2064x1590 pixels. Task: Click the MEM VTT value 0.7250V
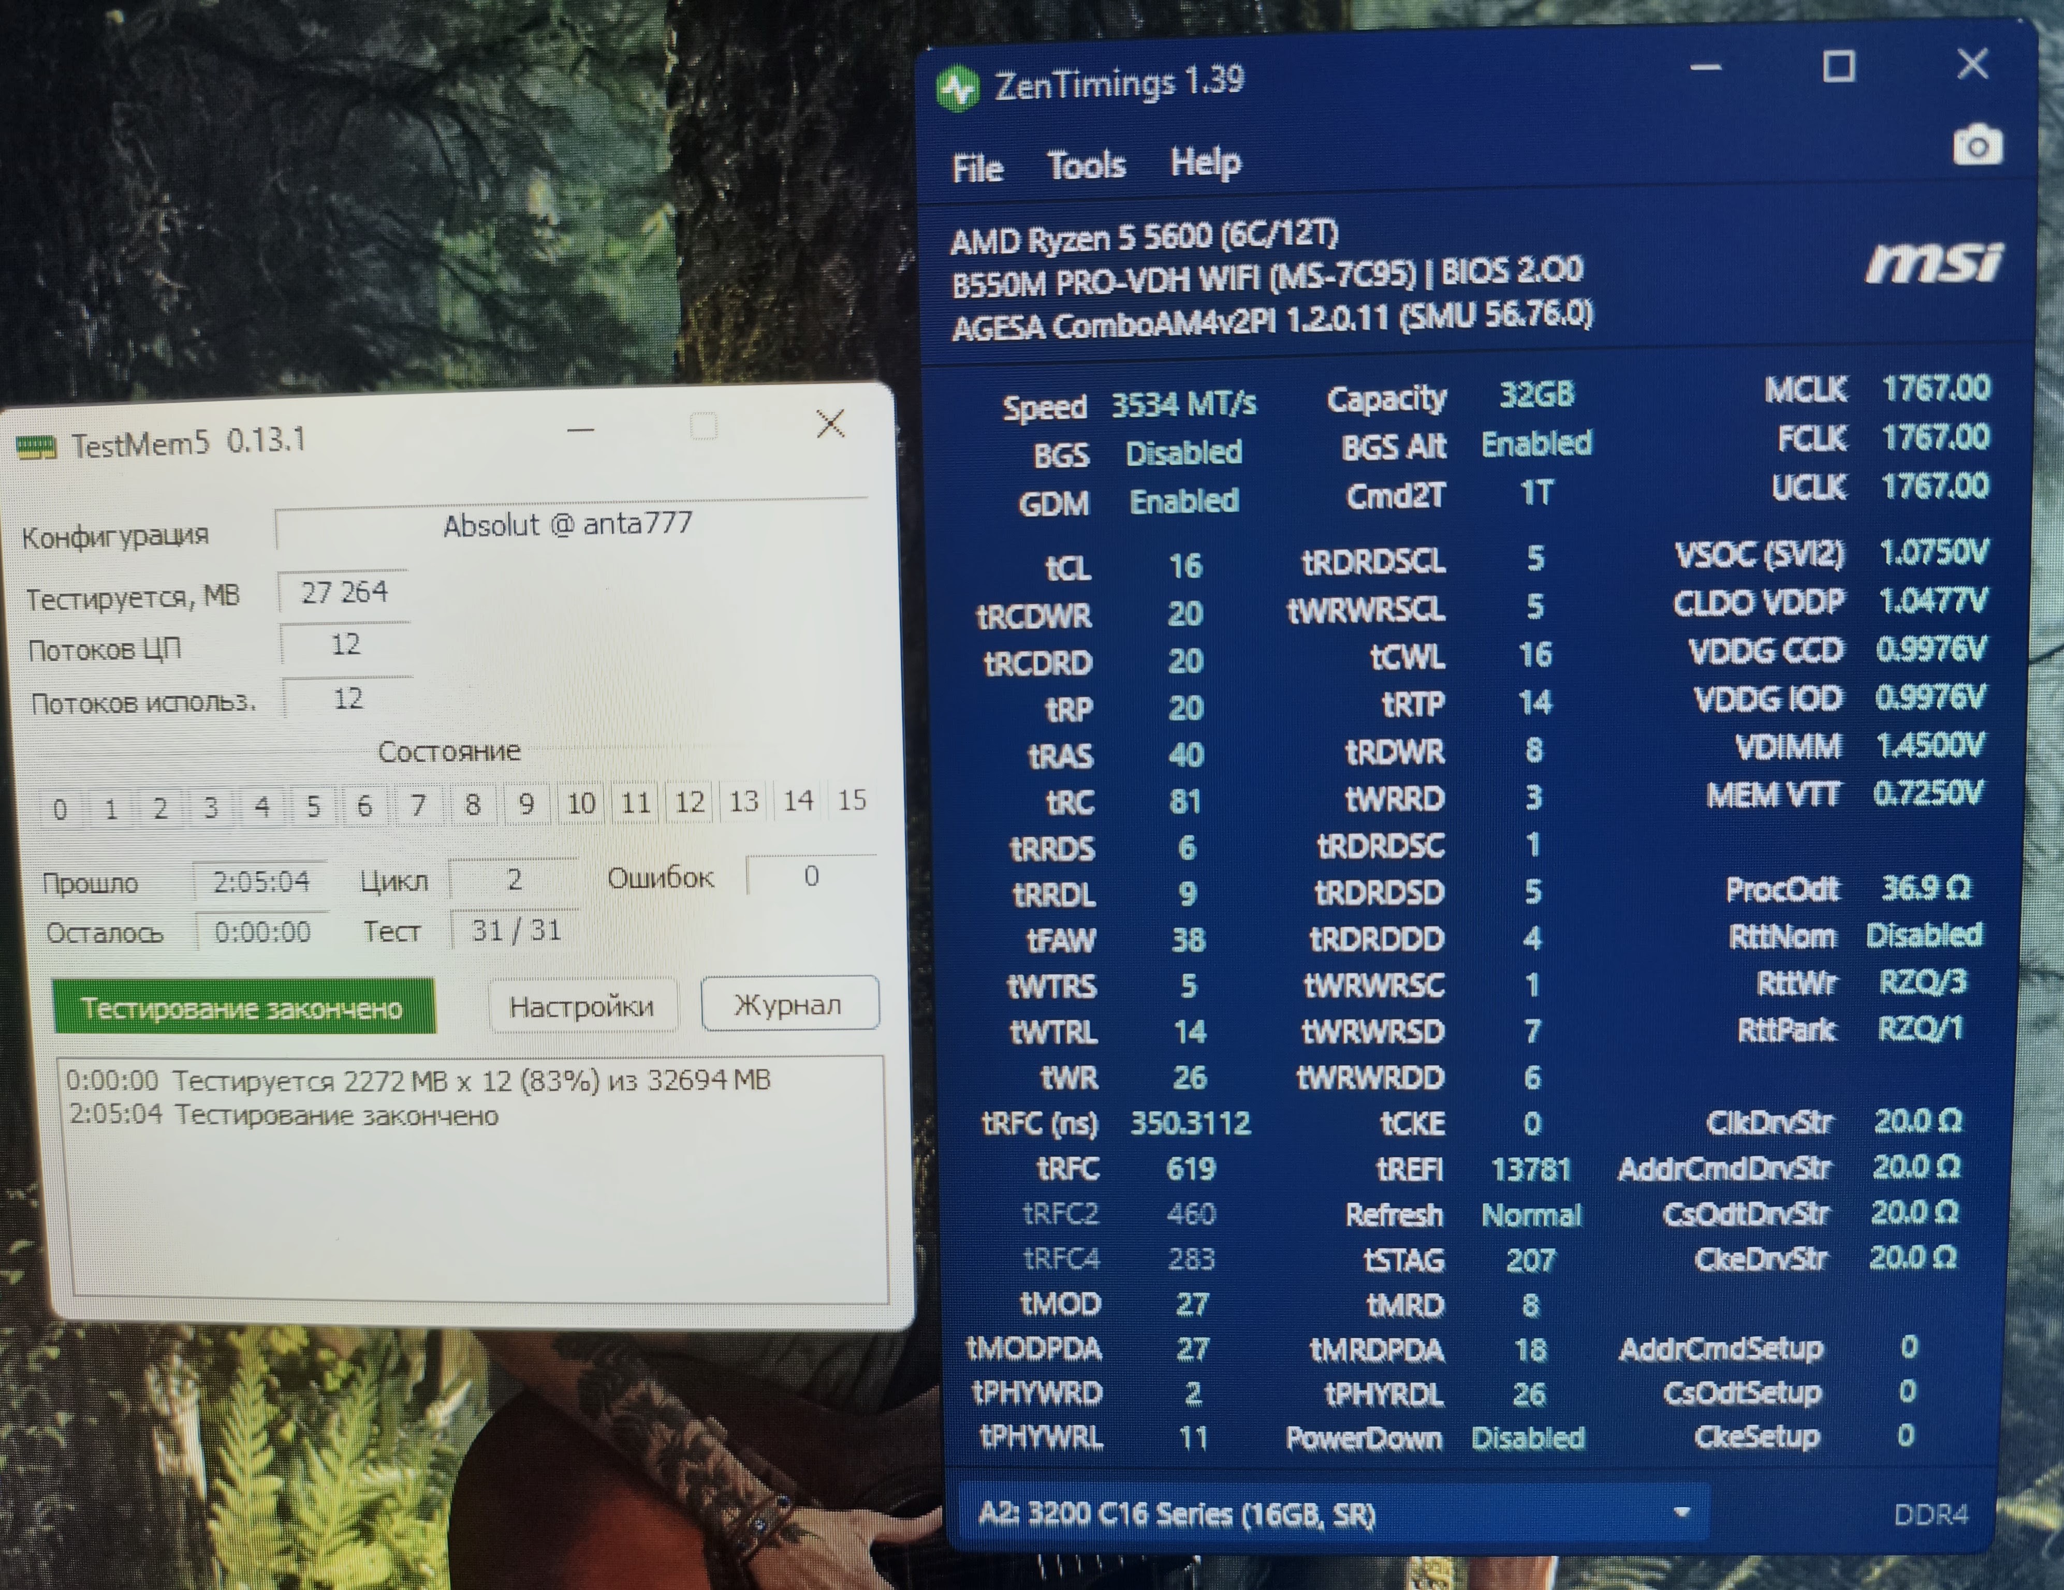pyautogui.click(x=1928, y=792)
